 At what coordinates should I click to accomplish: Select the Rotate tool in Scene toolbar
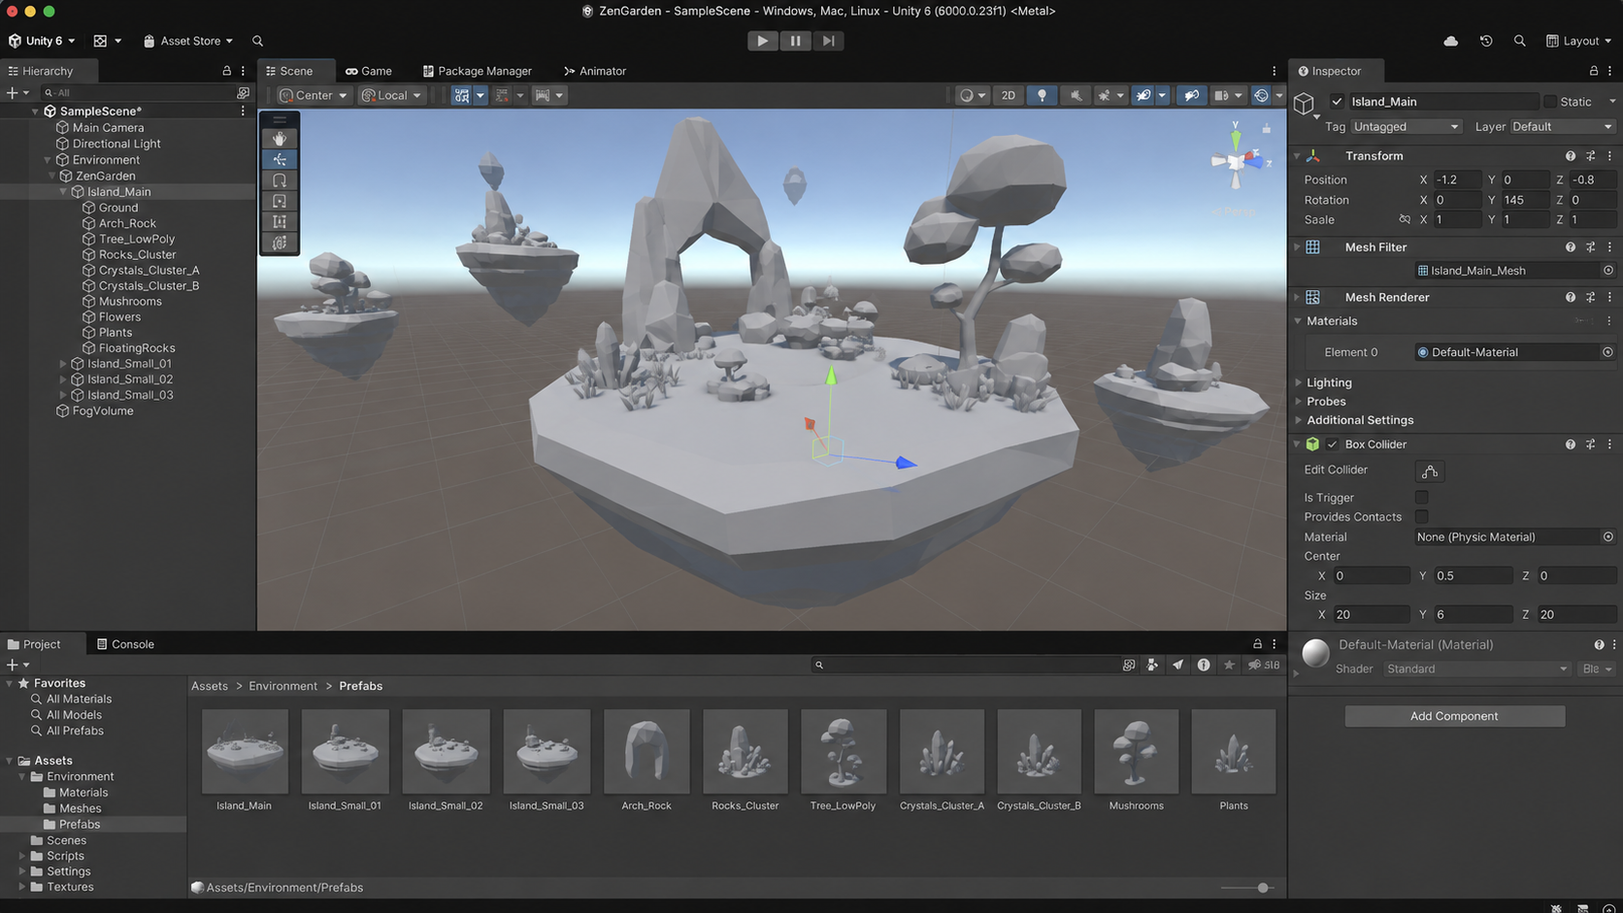tap(280, 180)
